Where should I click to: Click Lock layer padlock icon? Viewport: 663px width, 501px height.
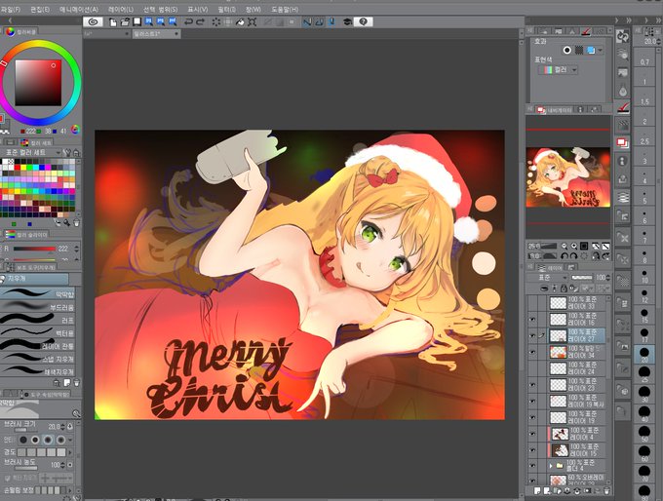tap(564, 289)
